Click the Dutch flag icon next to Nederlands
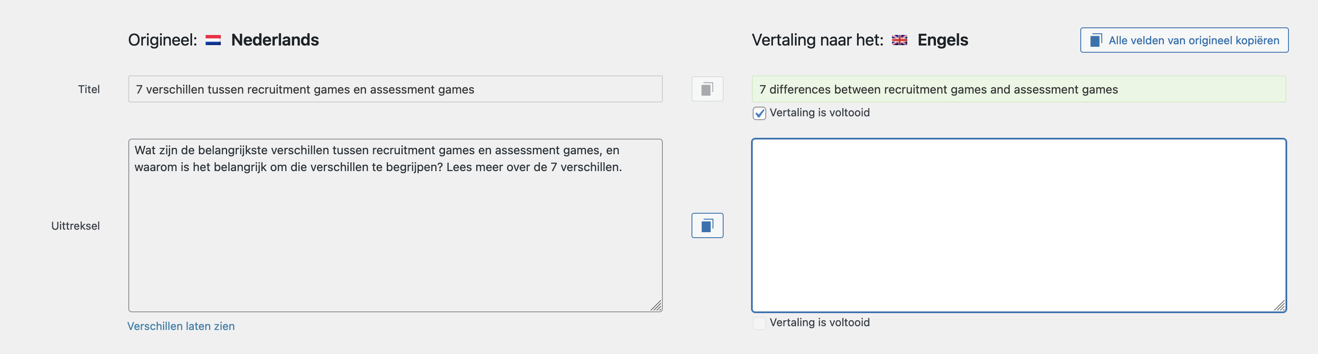 click(x=213, y=40)
